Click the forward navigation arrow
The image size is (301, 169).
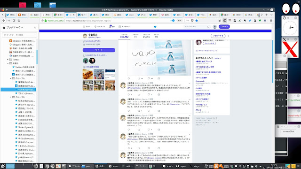coord(9,21)
